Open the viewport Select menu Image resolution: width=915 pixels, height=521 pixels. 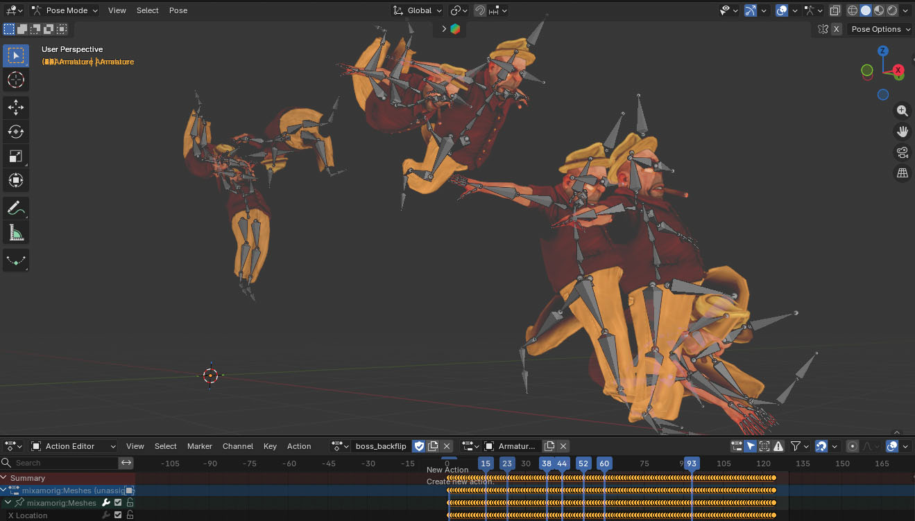[148, 10]
